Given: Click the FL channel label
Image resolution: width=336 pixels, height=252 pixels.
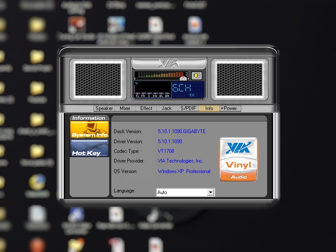Looking at the screenshot, I should tap(137, 96).
